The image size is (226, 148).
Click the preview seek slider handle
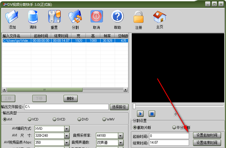coord(134,106)
